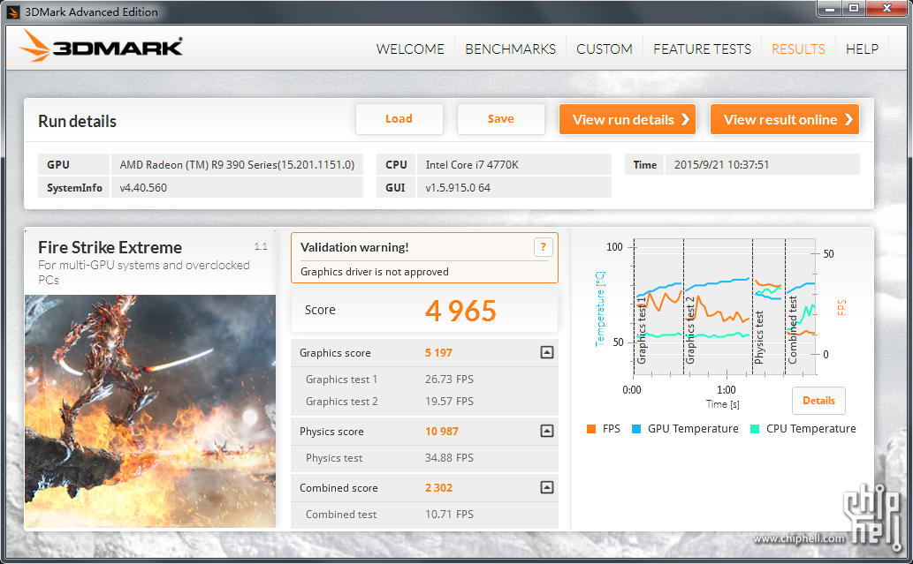
Task: Click the Run details heading
Action: click(x=78, y=122)
